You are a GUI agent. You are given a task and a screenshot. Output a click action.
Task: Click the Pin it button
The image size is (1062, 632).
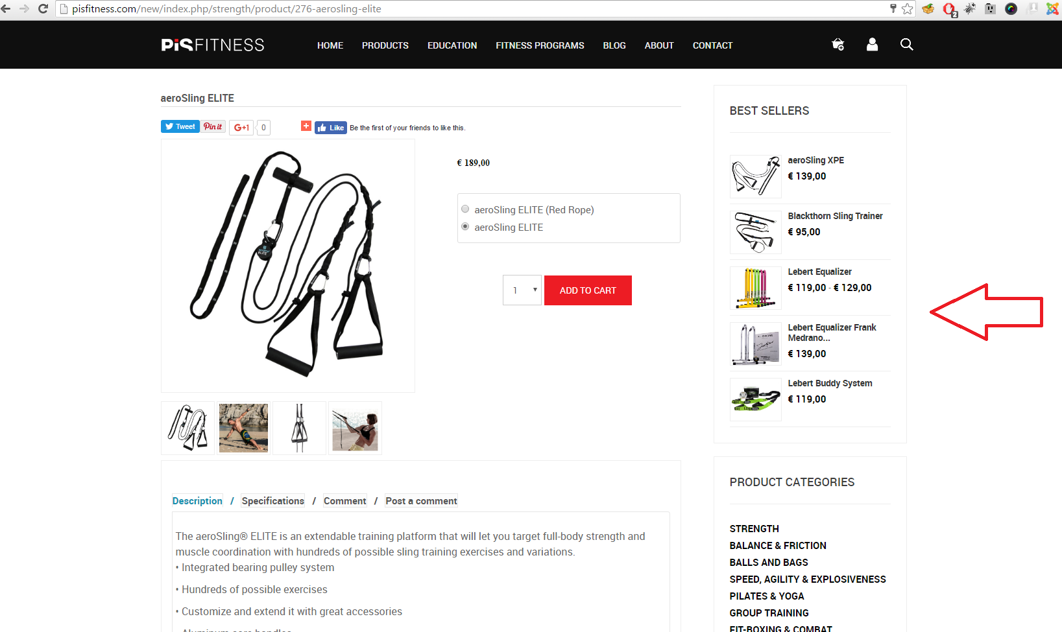[x=213, y=126]
